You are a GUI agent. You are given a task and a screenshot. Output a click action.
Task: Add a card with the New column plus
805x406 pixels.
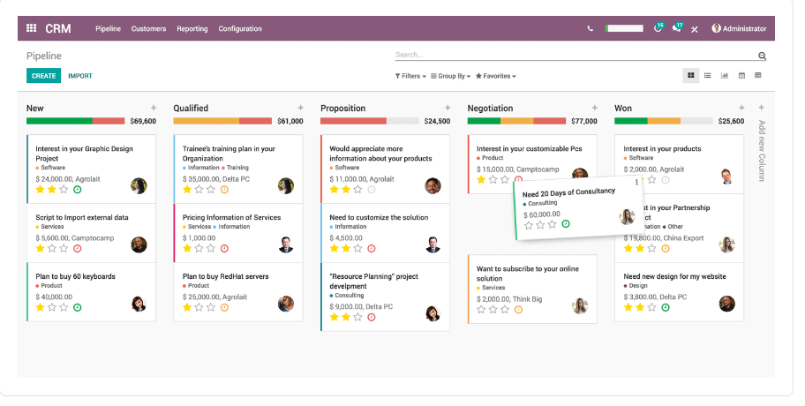tap(153, 108)
